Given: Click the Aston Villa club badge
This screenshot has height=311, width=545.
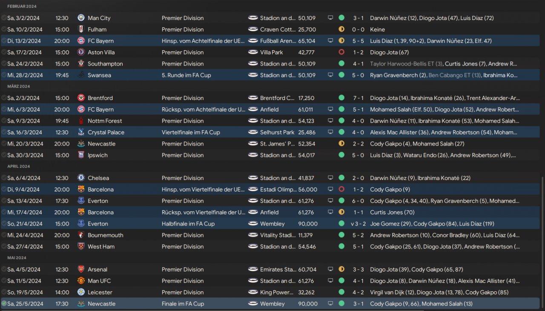Looking at the screenshot, I should point(81,52).
